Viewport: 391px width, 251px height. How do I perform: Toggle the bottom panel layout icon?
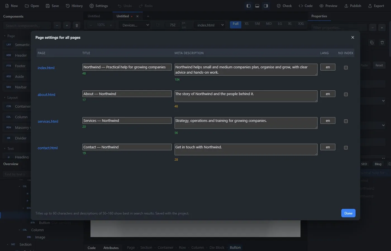click(257, 6)
